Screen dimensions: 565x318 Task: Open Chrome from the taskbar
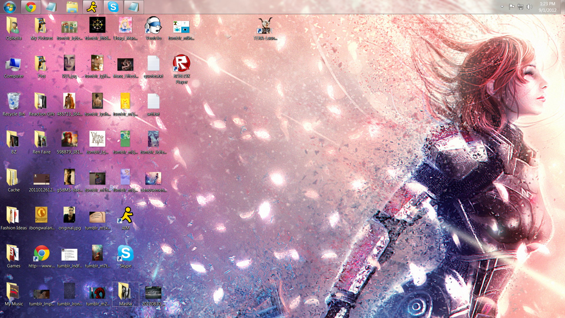click(x=31, y=7)
